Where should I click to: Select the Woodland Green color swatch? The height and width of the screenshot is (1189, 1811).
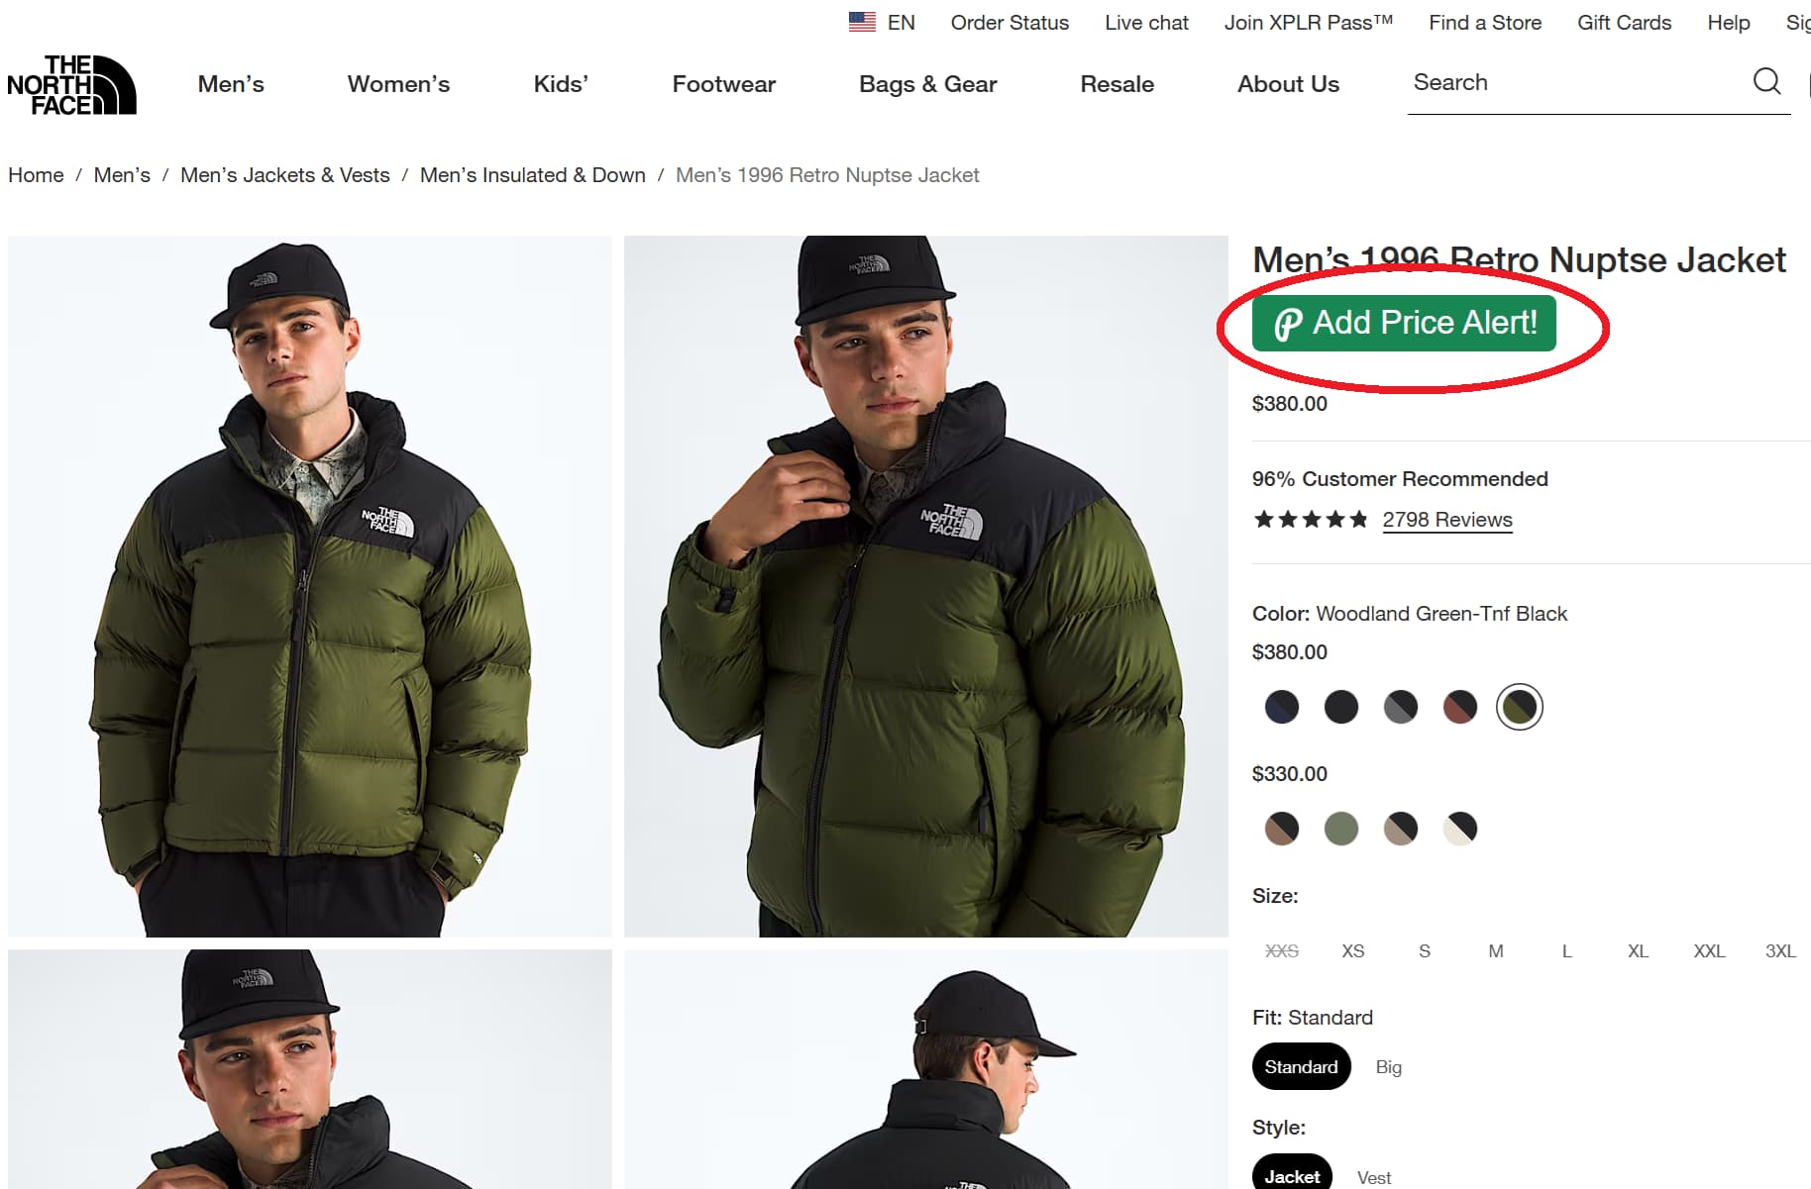[x=1520, y=706]
